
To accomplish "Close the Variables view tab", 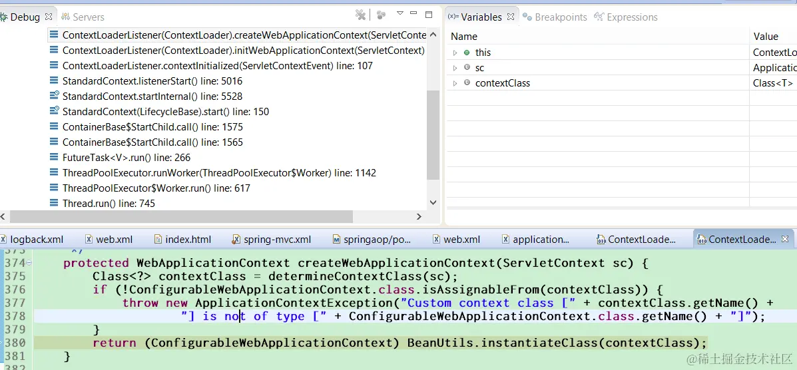I will point(510,17).
